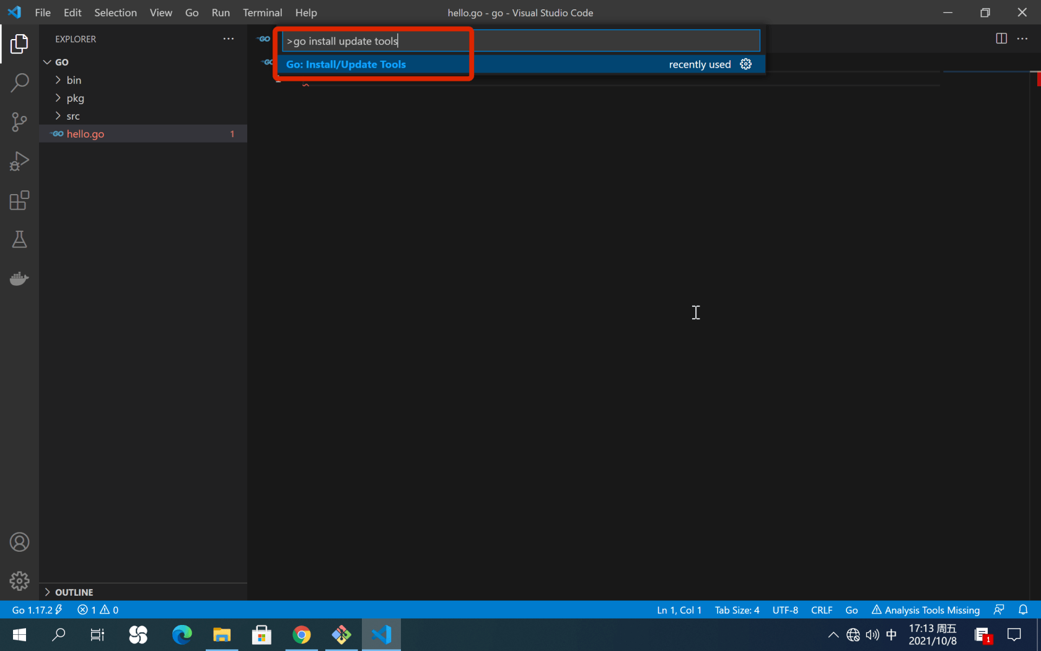Open notifications bell in status bar
Viewport: 1041px width, 651px height.
[1023, 609]
